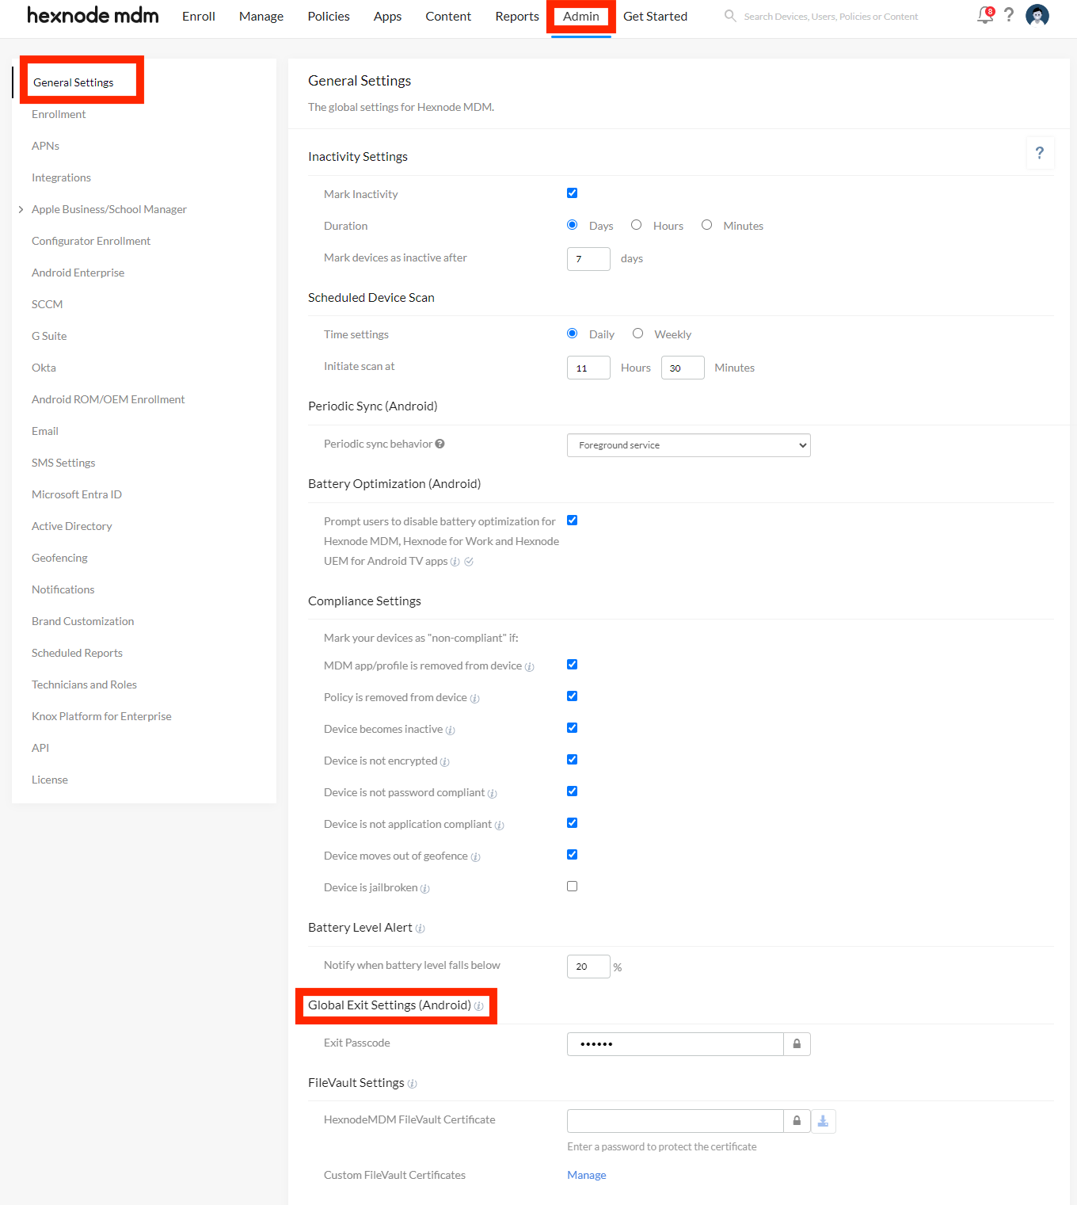Click info icon beside Global Exit Settings
Viewport: 1077px width, 1205px height.
pyautogui.click(x=478, y=1006)
